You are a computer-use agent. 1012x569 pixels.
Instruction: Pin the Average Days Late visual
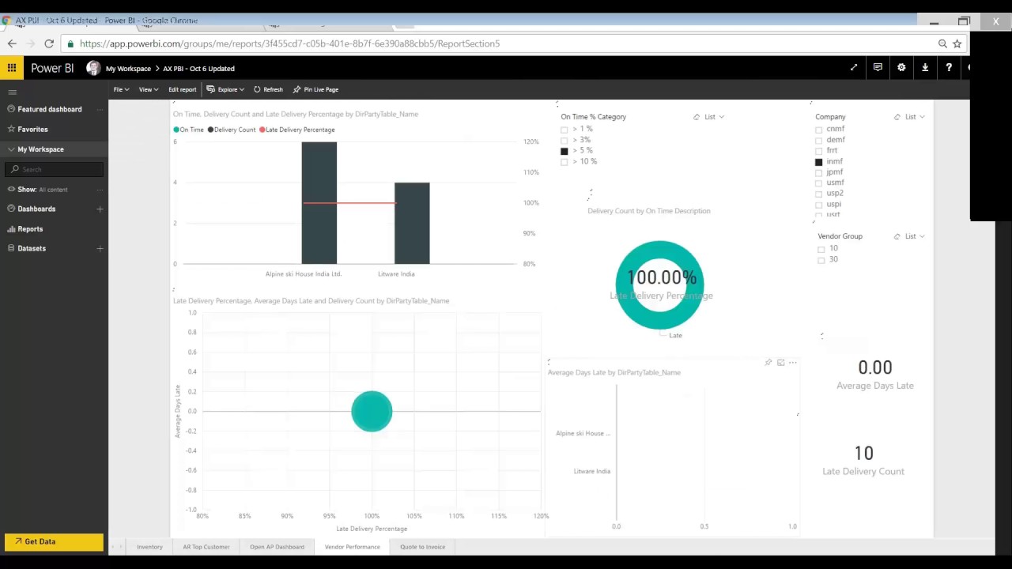(768, 363)
